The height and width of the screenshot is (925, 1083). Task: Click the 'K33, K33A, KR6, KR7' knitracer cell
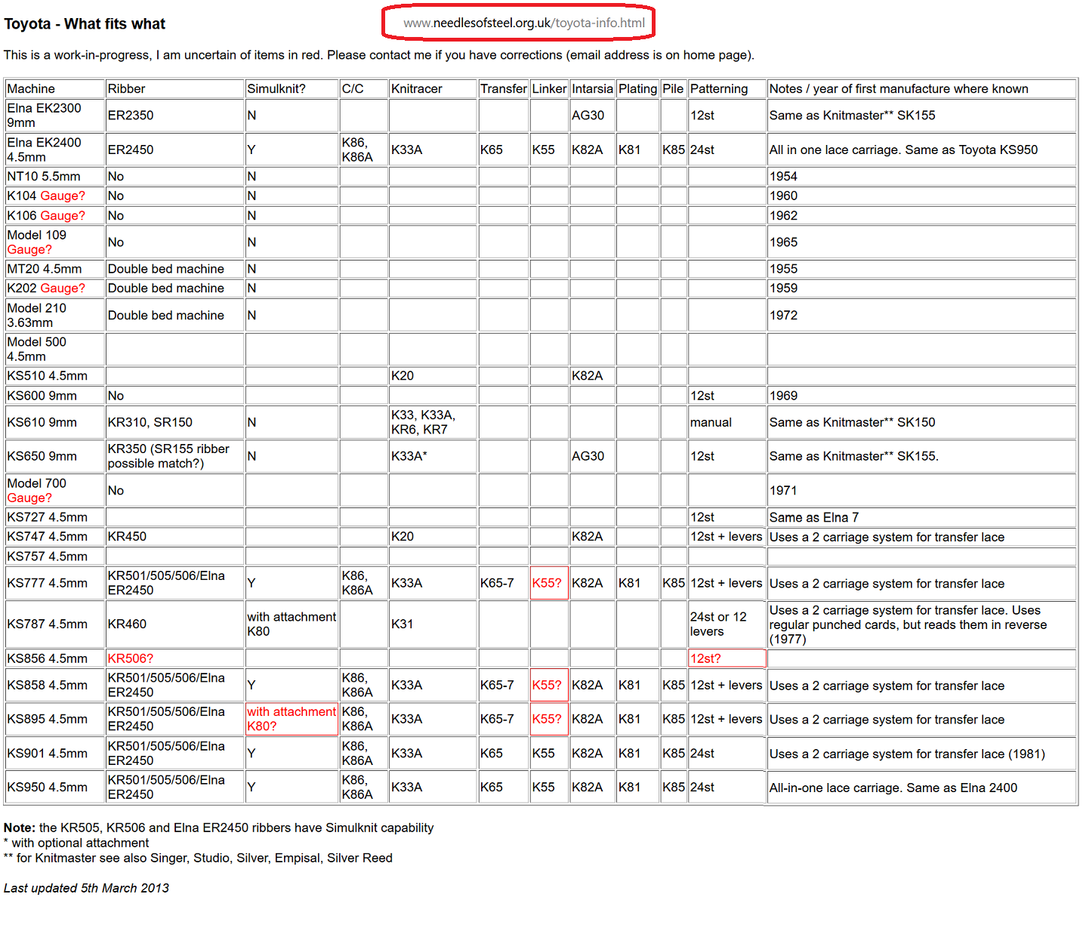433,422
